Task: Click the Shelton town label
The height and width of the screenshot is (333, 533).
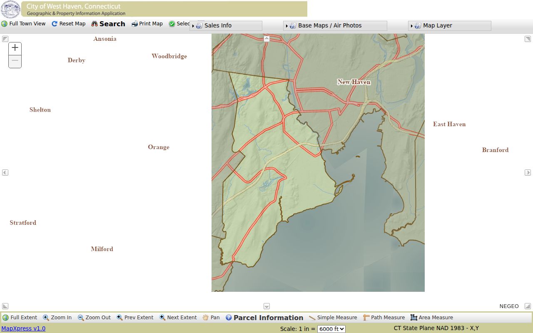Action: [x=40, y=110]
